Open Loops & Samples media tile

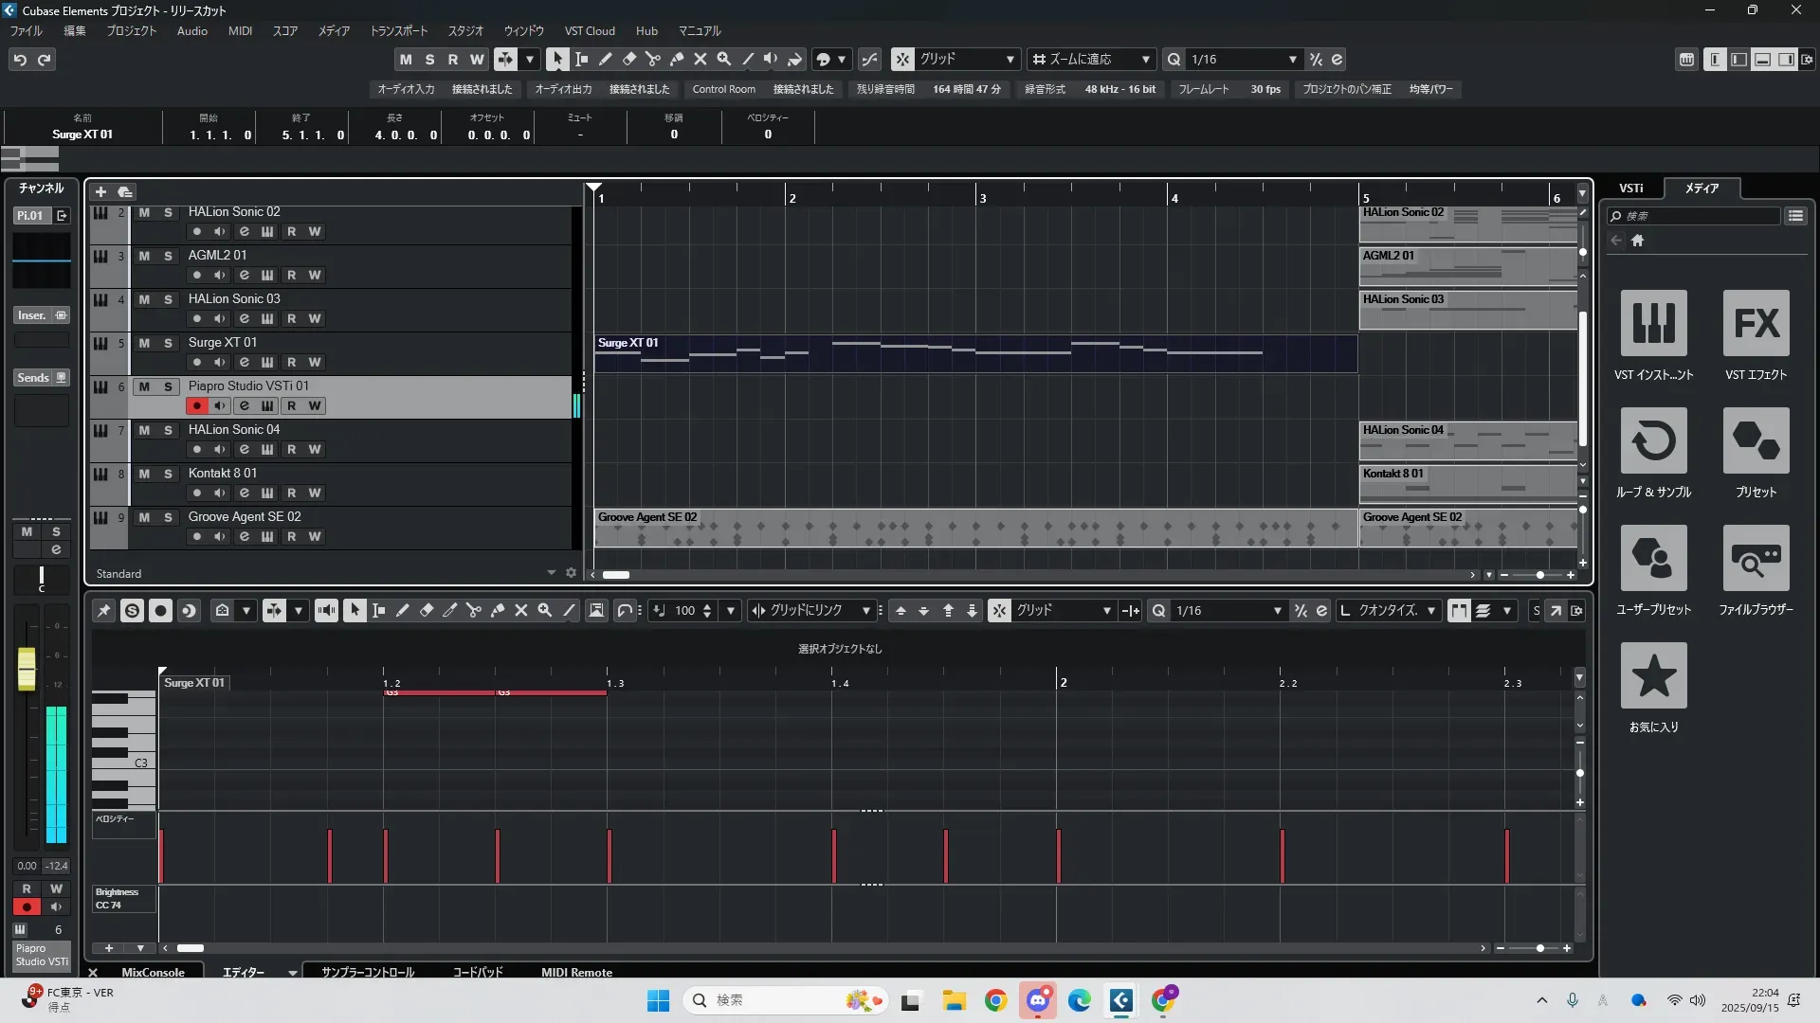click(x=1653, y=440)
